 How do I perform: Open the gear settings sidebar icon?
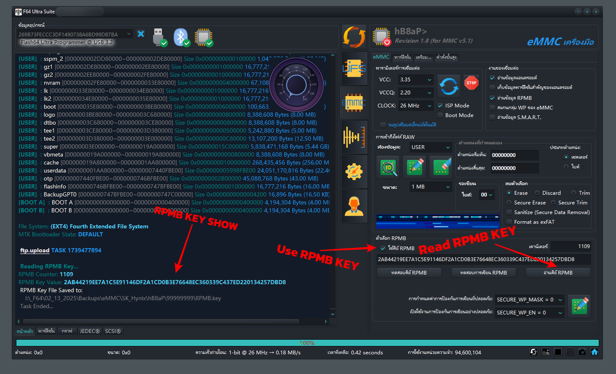coord(354,172)
